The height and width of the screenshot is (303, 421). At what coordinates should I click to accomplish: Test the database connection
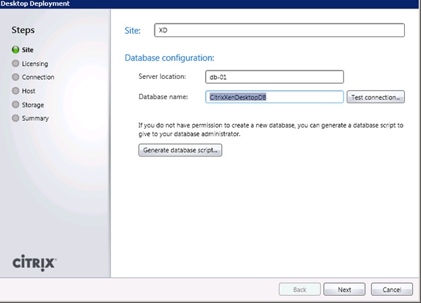[376, 97]
